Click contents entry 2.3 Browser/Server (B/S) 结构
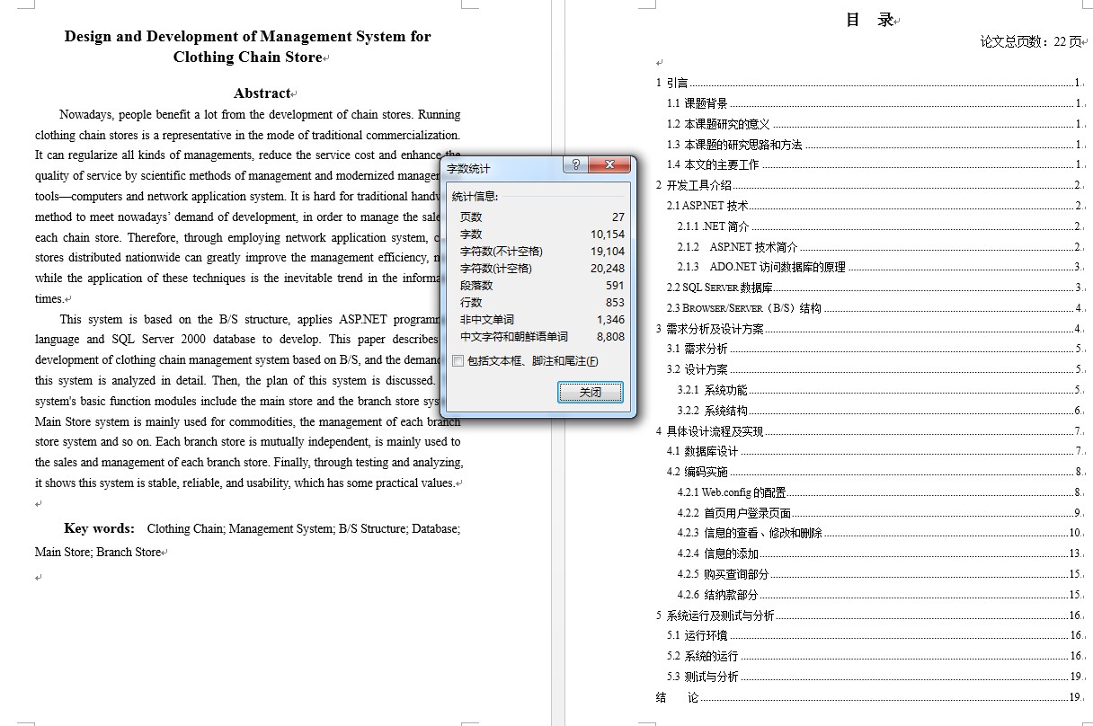Viewport: 1093px width, 726px height. pyautogui.click(x=874, y=308)
